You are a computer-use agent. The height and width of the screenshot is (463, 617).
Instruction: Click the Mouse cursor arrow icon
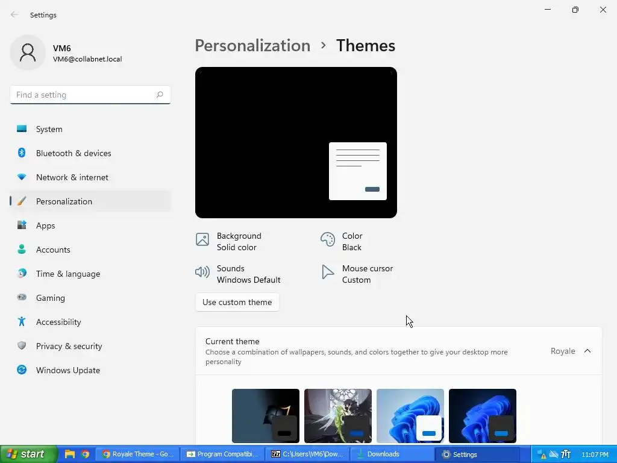pyautogui.click(x=327, y=272)
